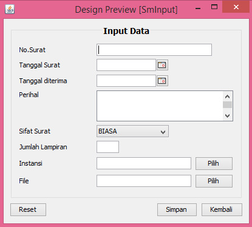Minimize the Design Preview window
Screen dimensions: 252x227
(198, 8)
